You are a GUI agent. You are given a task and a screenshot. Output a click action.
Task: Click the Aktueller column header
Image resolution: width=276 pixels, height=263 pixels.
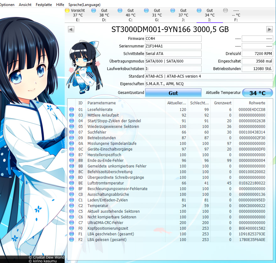pyautogui.click(x=176, y=103)
